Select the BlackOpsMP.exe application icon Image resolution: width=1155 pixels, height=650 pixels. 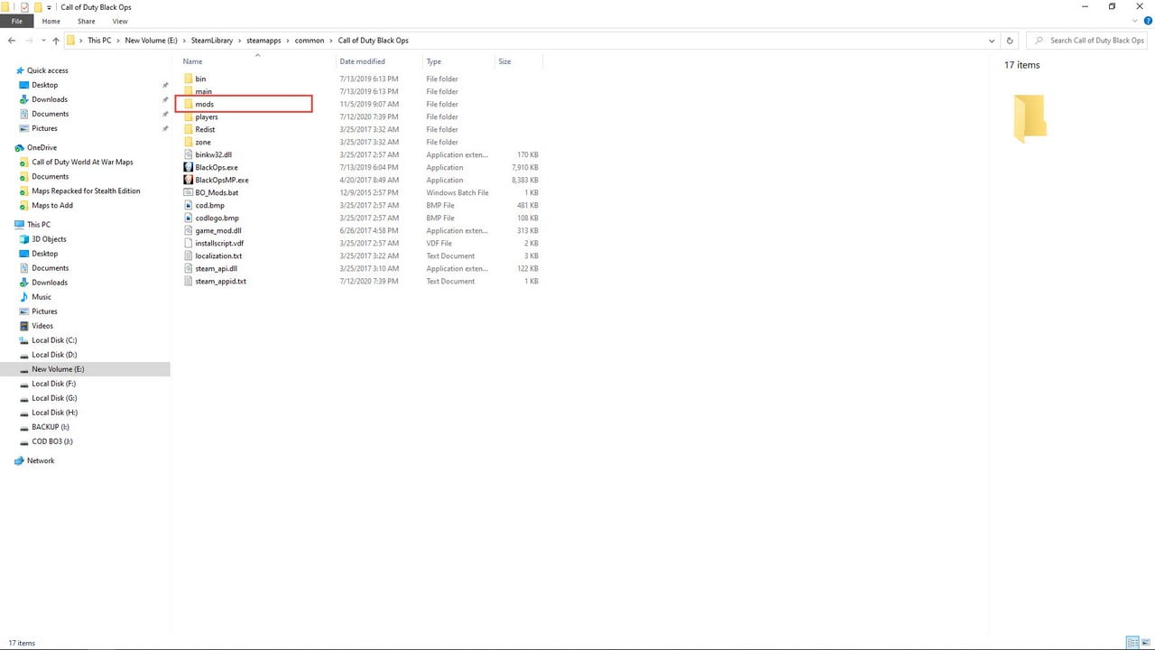coord(188,180)
